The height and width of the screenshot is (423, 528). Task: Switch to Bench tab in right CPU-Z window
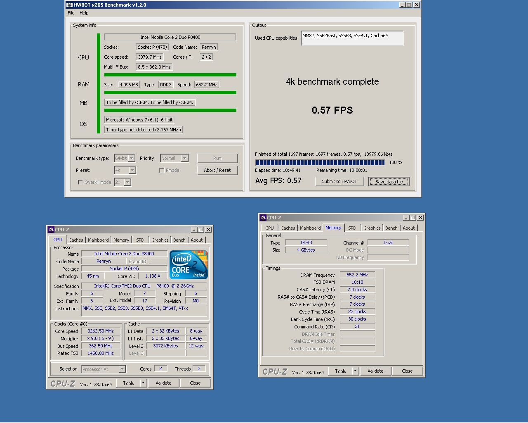(x=391, y=228)
